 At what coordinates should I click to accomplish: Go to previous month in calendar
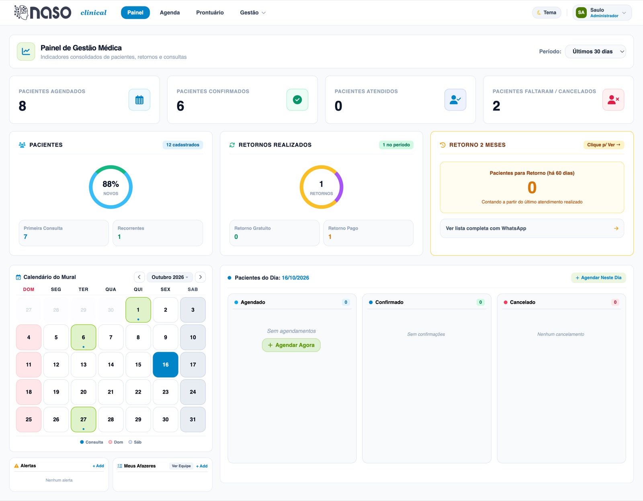(139, 277)
